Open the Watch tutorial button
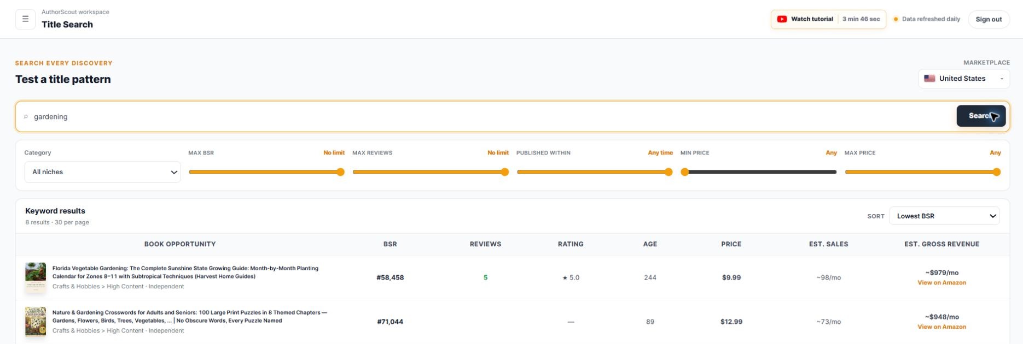The height and width of the screenshot is (344, 1023). point(828,19)
